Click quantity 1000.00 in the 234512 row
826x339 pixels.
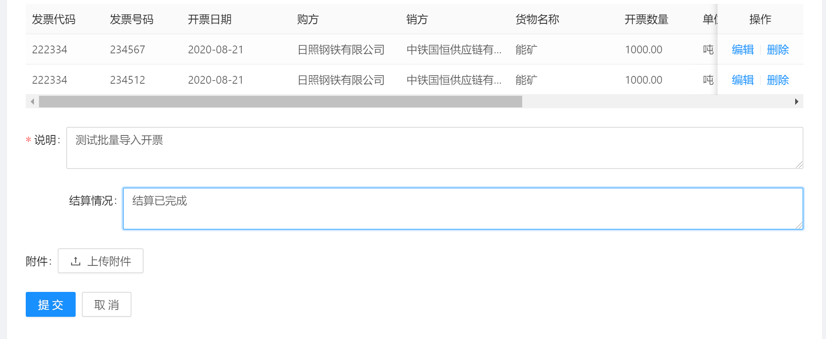[x=643, y=80]
